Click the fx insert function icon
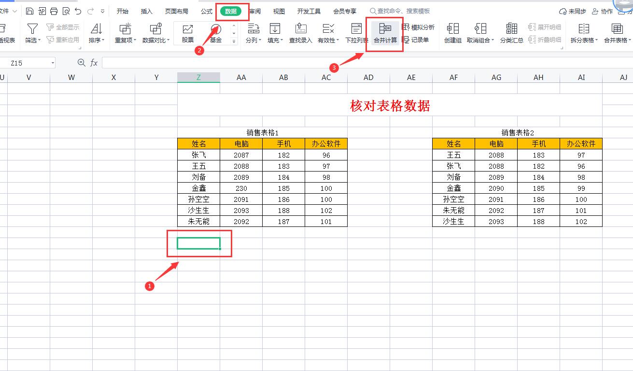Image resolution: width=633 pixels, height=371 pixels. (94, 63)
